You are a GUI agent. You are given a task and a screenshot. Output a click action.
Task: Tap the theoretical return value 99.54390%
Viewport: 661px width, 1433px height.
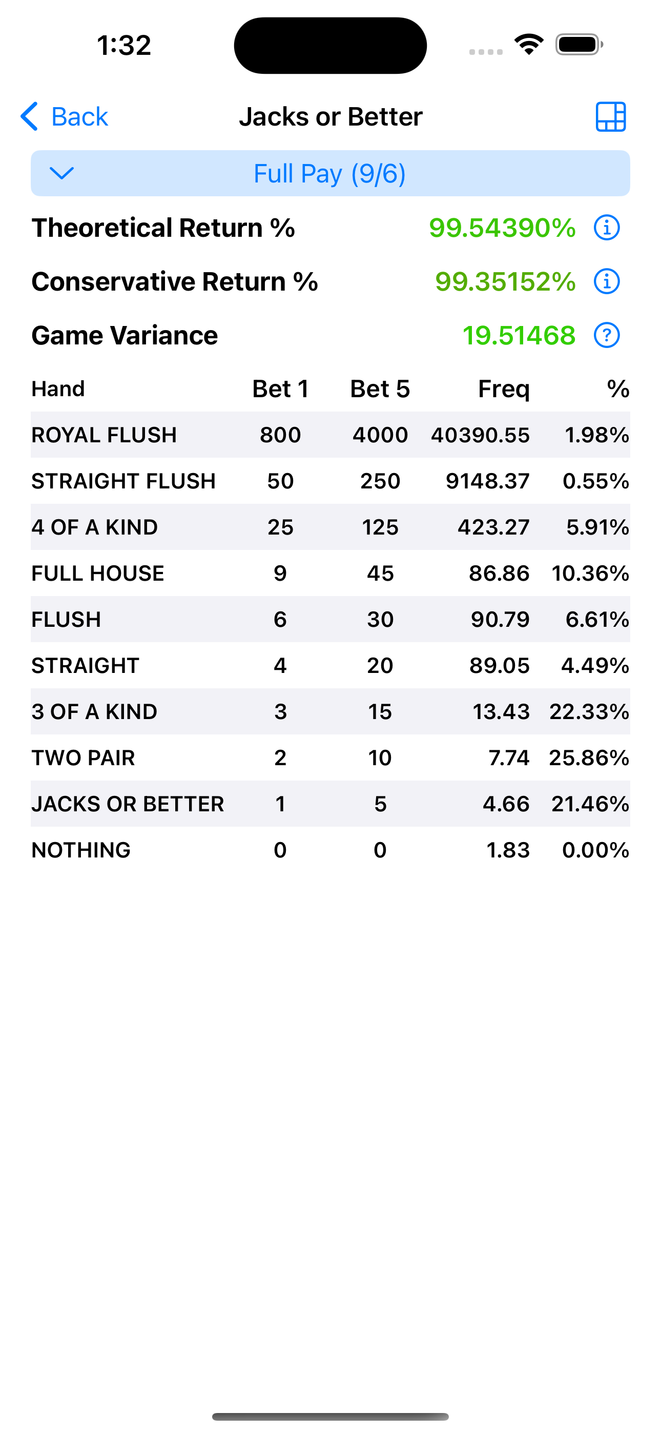click(502, 228)
